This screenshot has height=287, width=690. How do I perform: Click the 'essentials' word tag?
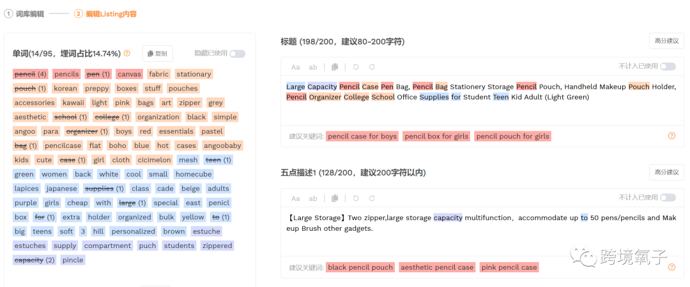pyautogui.click(x=176, y=131)
